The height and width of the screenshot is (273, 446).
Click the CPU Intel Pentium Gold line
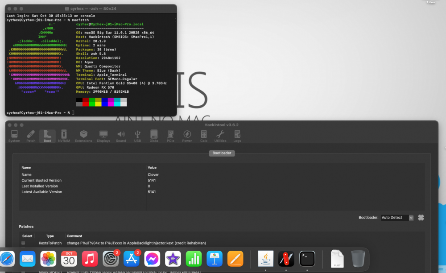pos(121,83)
